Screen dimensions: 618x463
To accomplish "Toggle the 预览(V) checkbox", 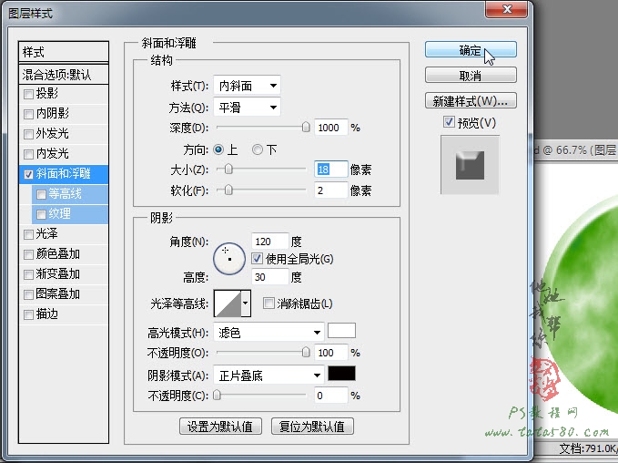I will coord(449,122).
